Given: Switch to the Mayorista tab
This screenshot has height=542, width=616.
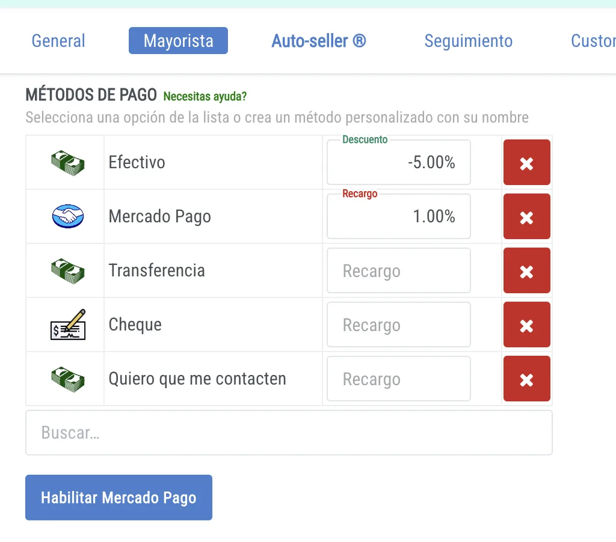Looking at the screenshot, I should (x=178, y=41).
